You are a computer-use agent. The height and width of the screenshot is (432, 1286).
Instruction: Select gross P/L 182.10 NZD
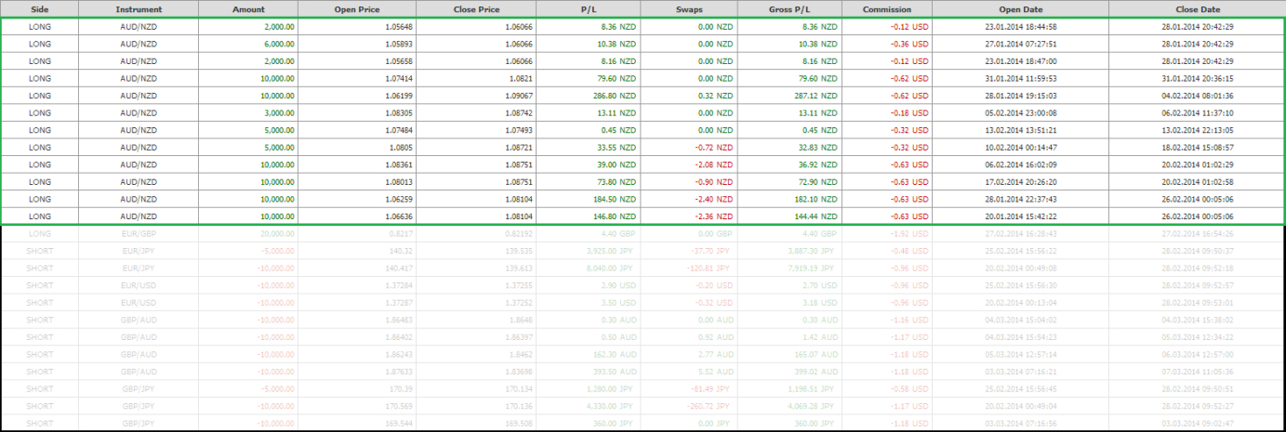[789, 199]
